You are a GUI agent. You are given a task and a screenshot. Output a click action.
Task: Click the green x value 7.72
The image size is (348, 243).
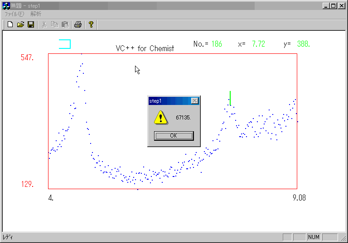tap(258, 44)
